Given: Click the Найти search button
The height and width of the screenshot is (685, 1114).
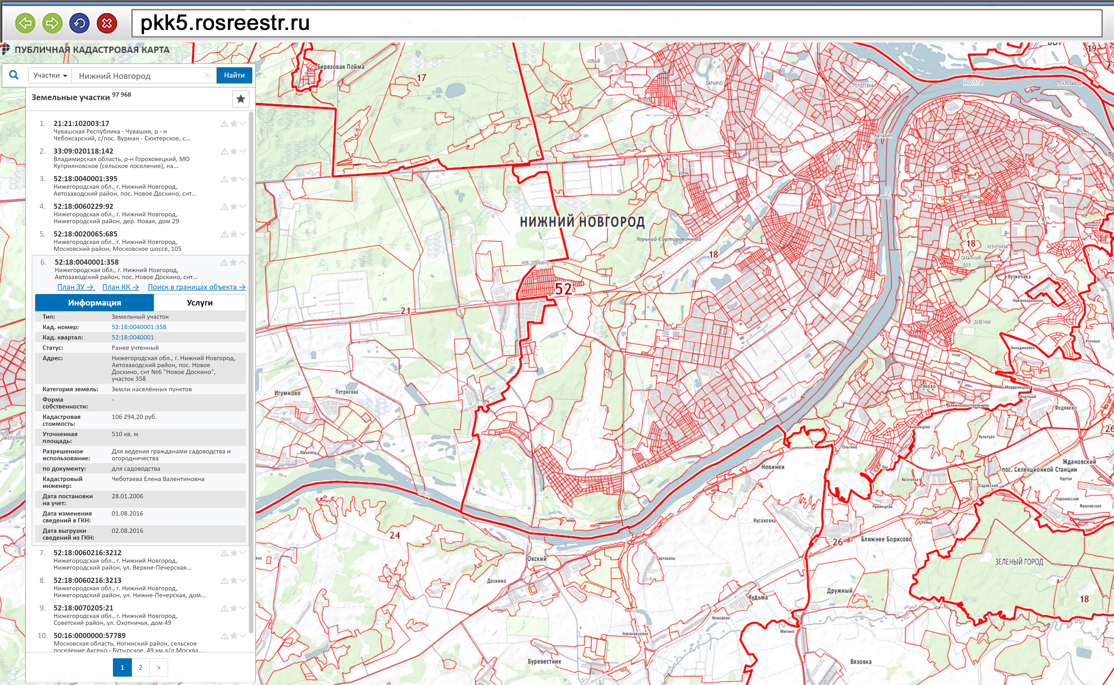Looking at the screenshot, I should (234, 75).
